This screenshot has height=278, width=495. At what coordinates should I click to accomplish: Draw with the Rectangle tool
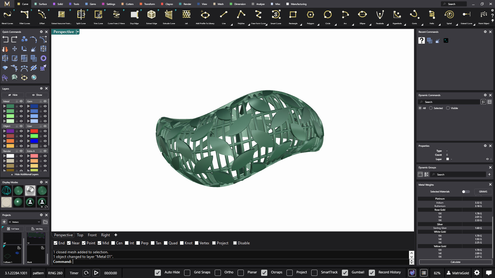[x=293, y=17]
